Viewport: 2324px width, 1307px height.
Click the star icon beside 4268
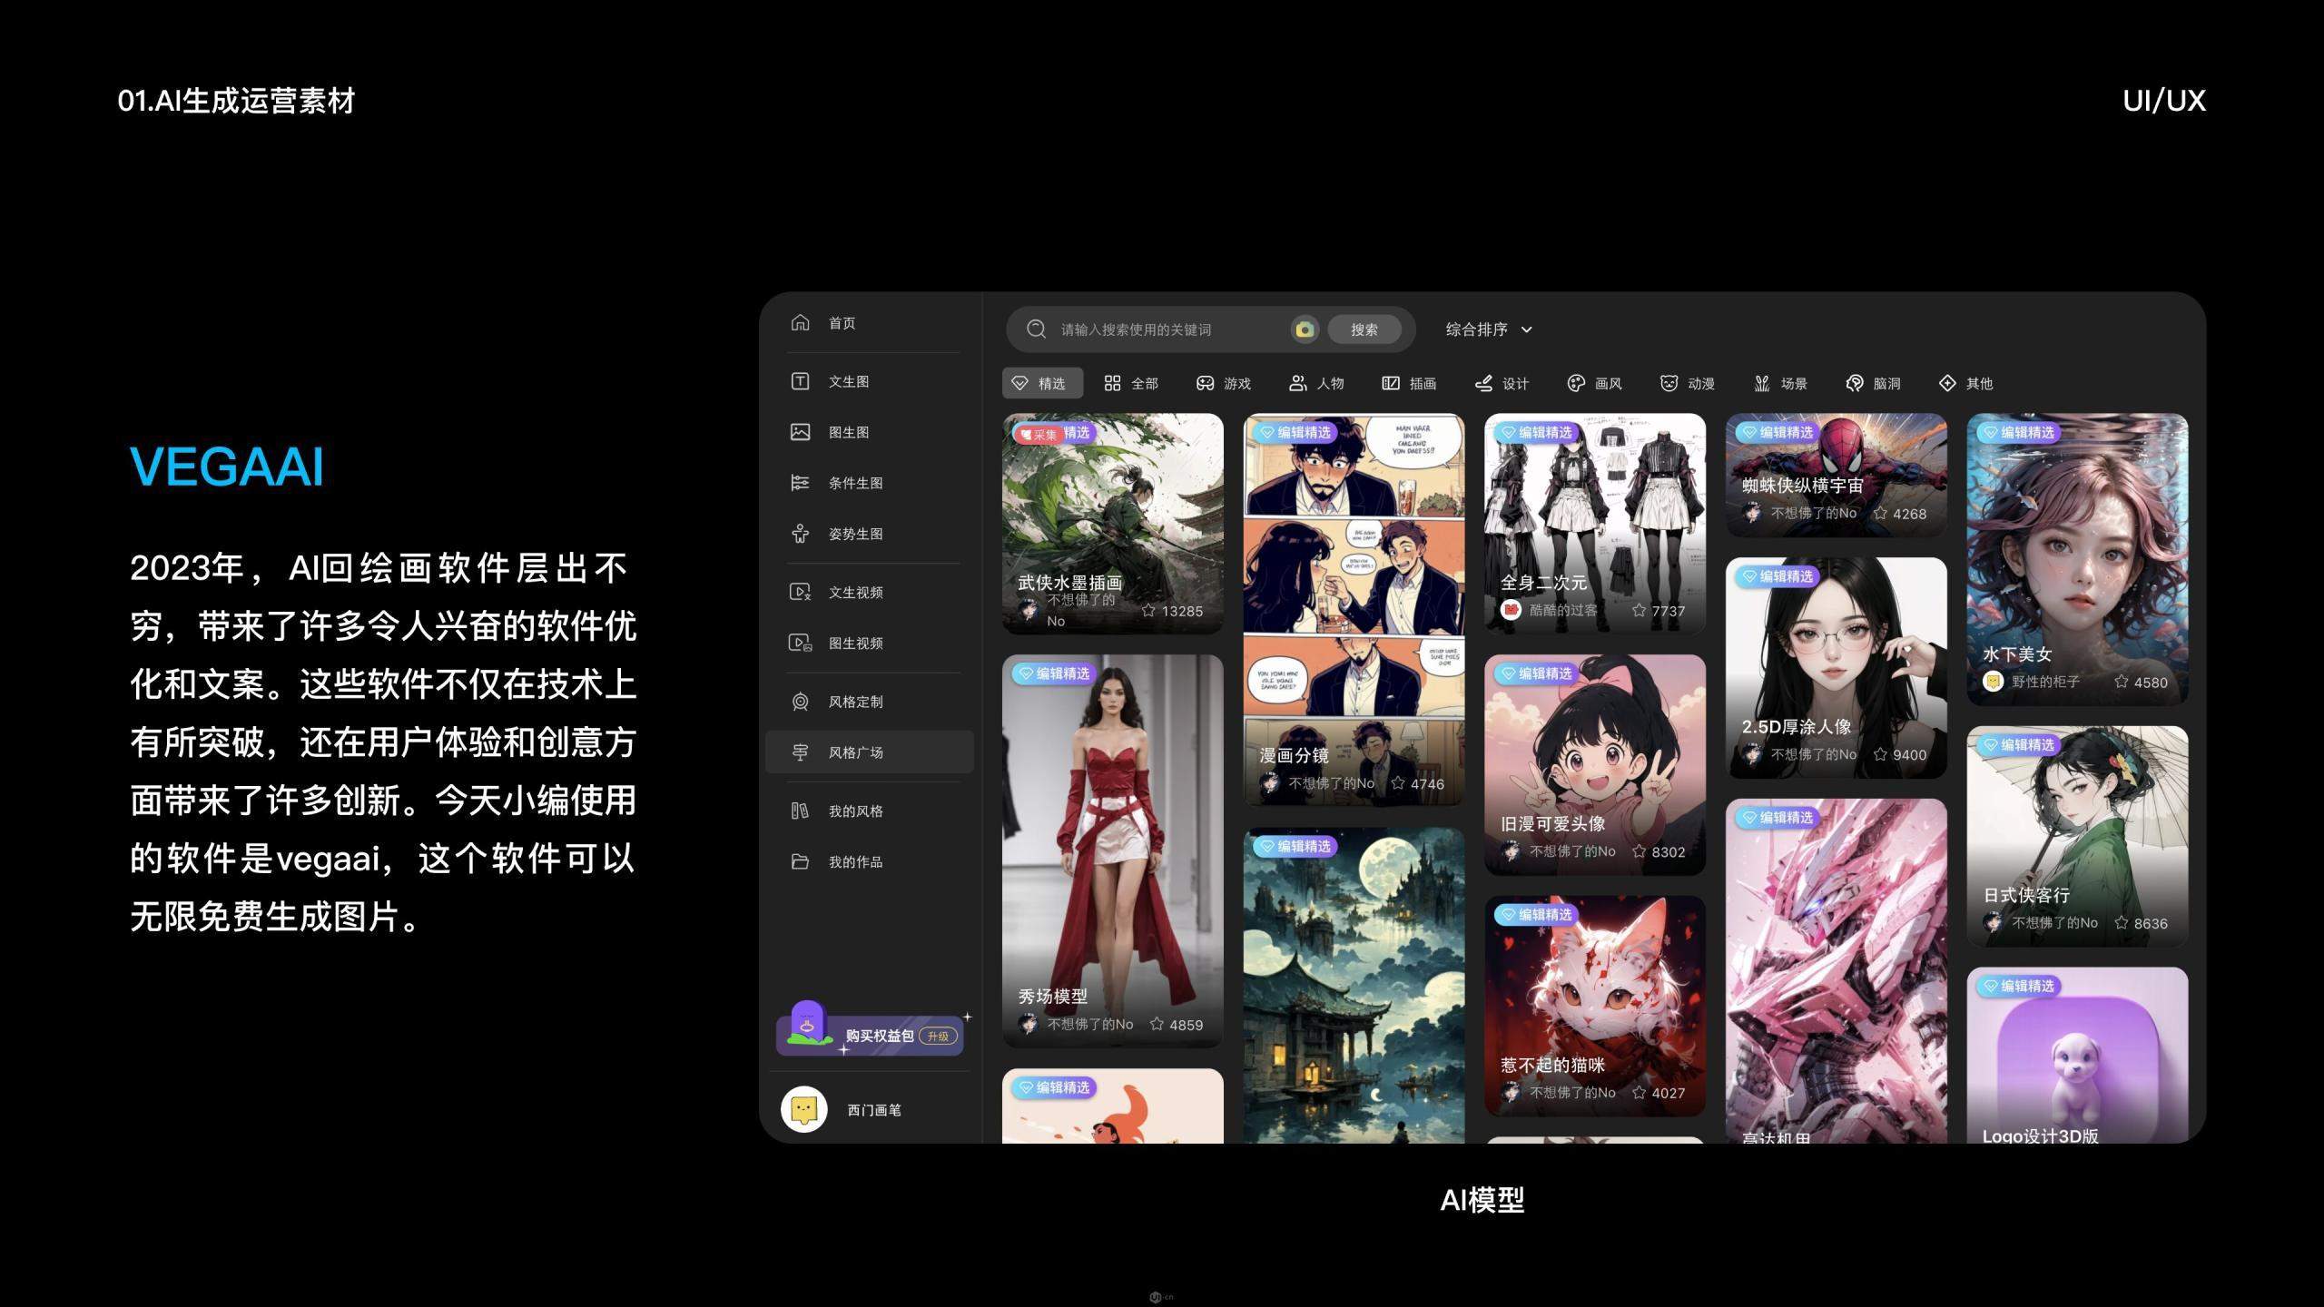(x=1880, y=514)
